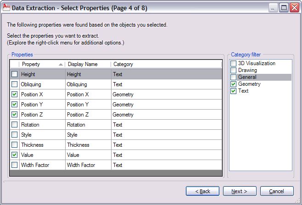This screenshot has width=302, height=205.
Task: Disable the Geometry category filter
Action: pos(234,84)
